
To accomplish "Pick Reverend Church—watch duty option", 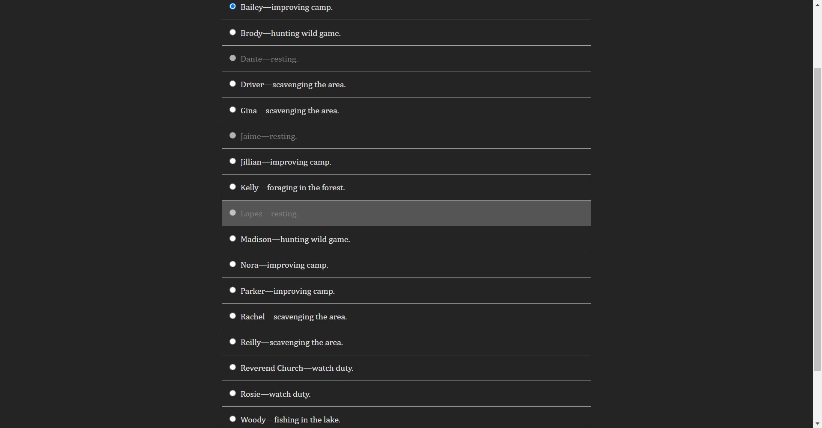I will pyautogui.click(x=233, y=367).
